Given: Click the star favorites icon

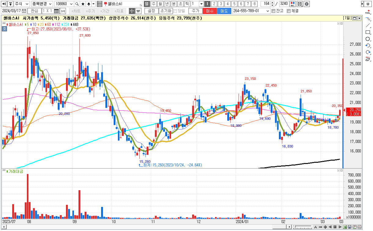Looking at the screenshot, I should click(x=83, y=4).
